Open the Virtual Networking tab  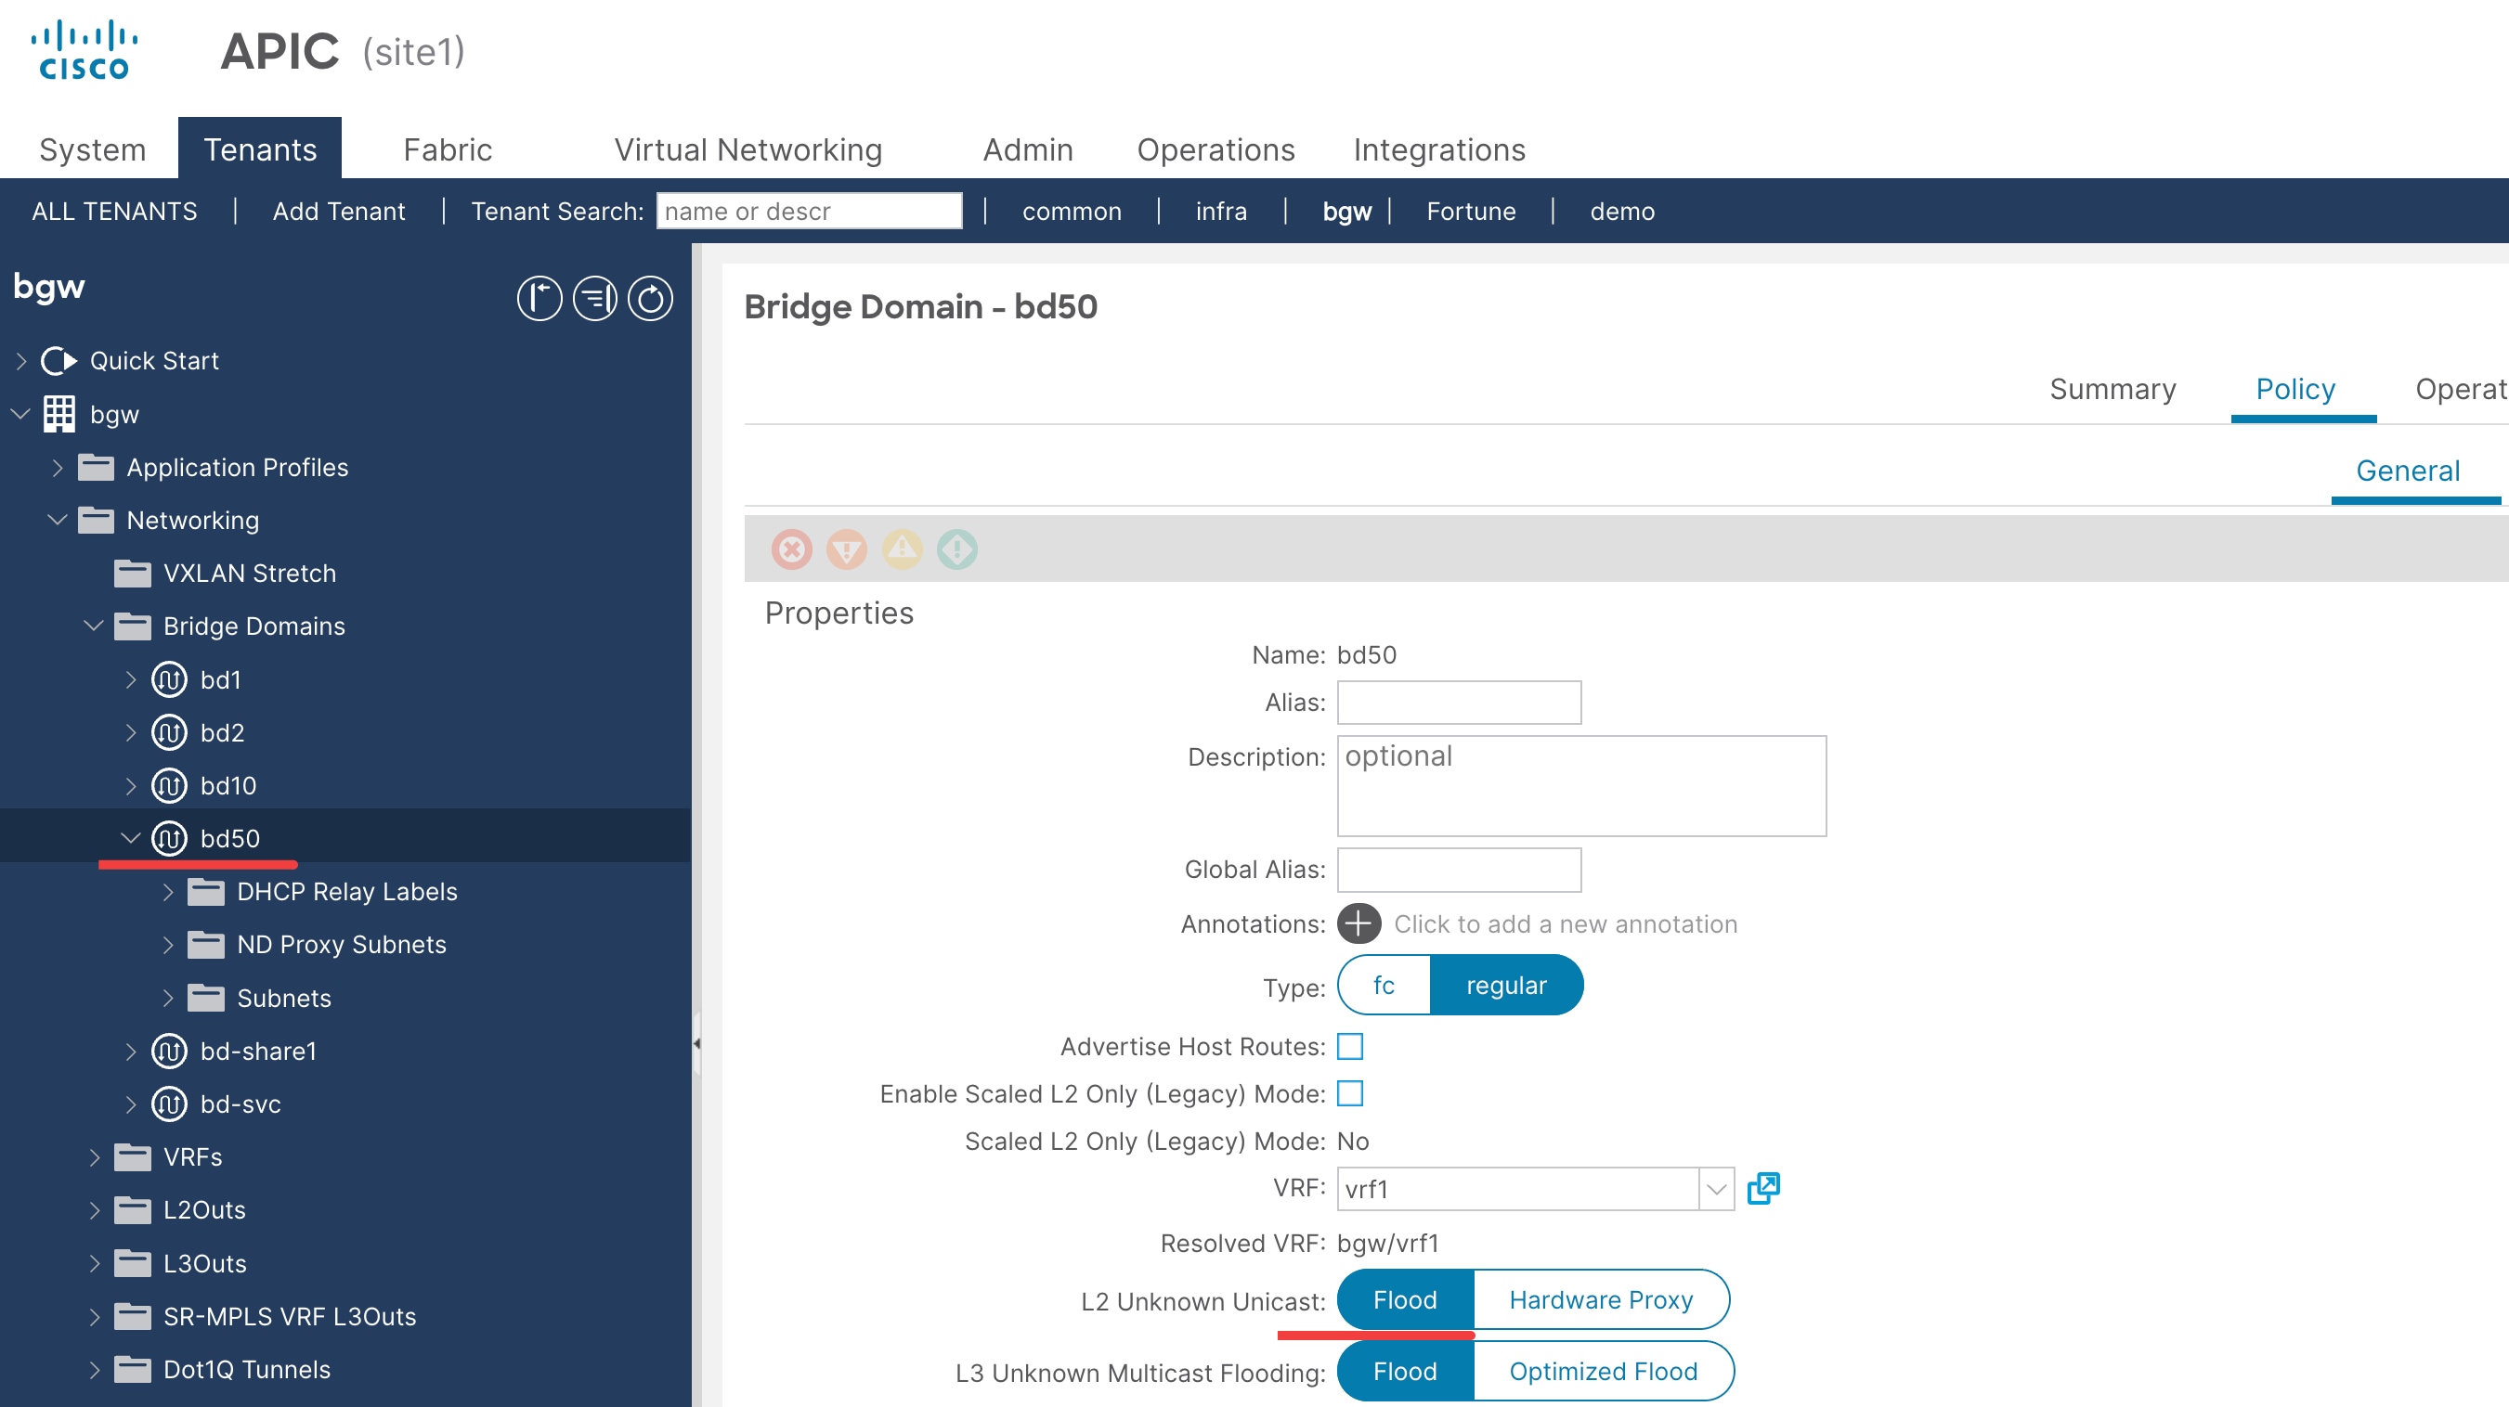coord(748,150)
